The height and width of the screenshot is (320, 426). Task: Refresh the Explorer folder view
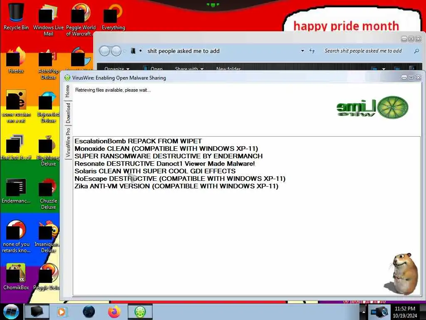312,51
